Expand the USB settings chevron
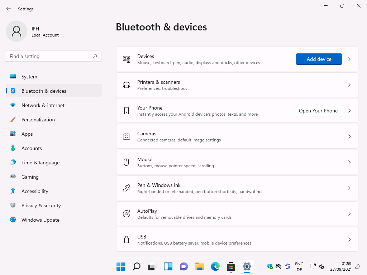The height and width of the screenshot is (275, 367). [349, 240]
